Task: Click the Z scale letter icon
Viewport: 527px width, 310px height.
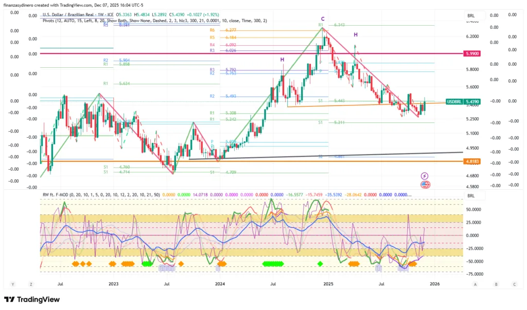Action: pyautogui.click(x=31, y=284)
